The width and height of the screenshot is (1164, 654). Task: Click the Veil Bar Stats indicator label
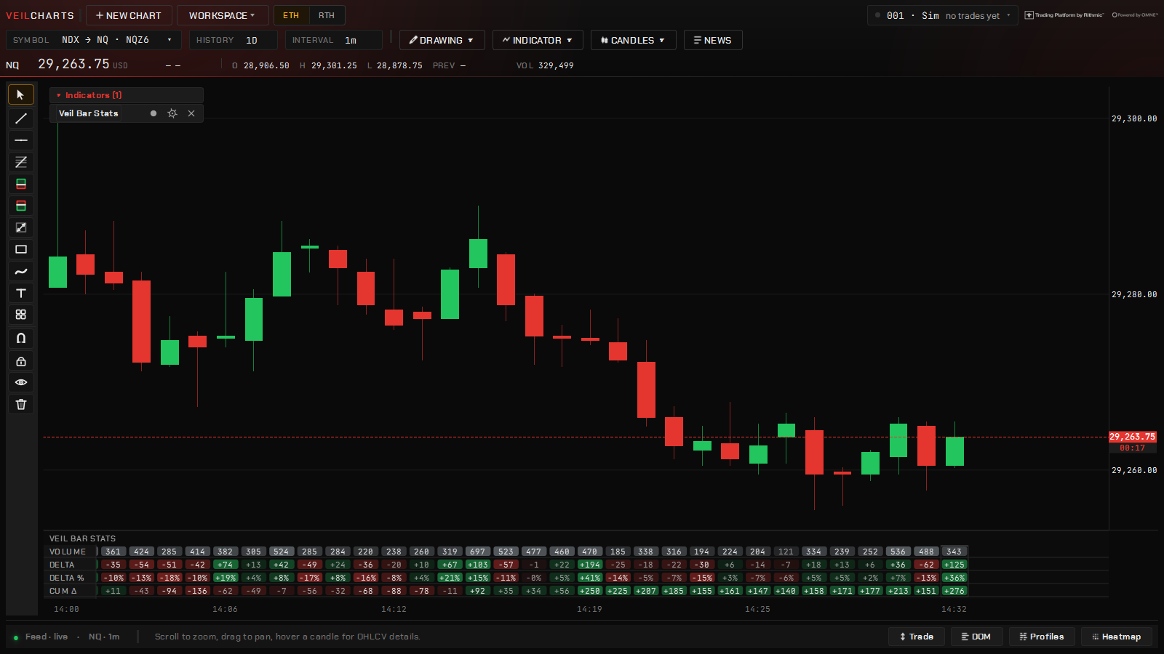(x=88, y=113)
